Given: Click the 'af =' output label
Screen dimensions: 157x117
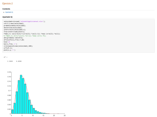Looking at the screenshot, I should pos(6,57).
